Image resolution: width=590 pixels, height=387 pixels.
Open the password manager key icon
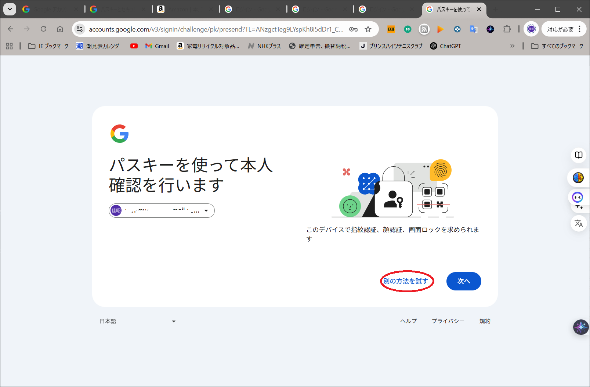tap(353, 29)
